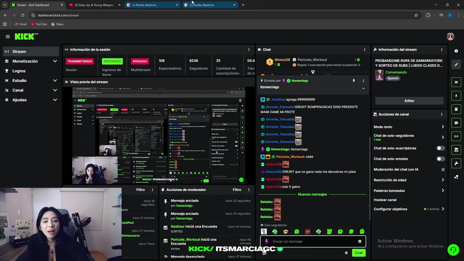Reload the page with browser refresh button
Image resolution: width=464 pixels, height=261 pixels.
coord(22,15)
